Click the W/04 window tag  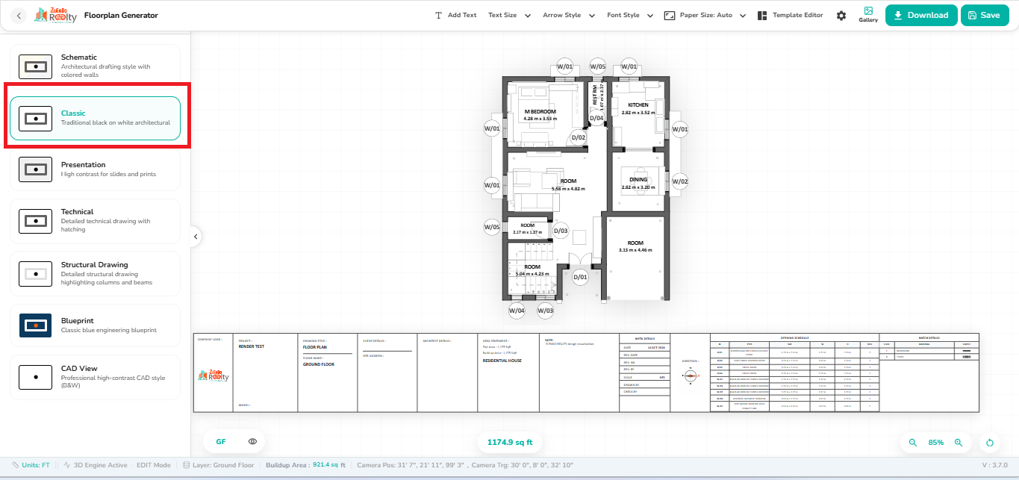(x=517, y=311)
